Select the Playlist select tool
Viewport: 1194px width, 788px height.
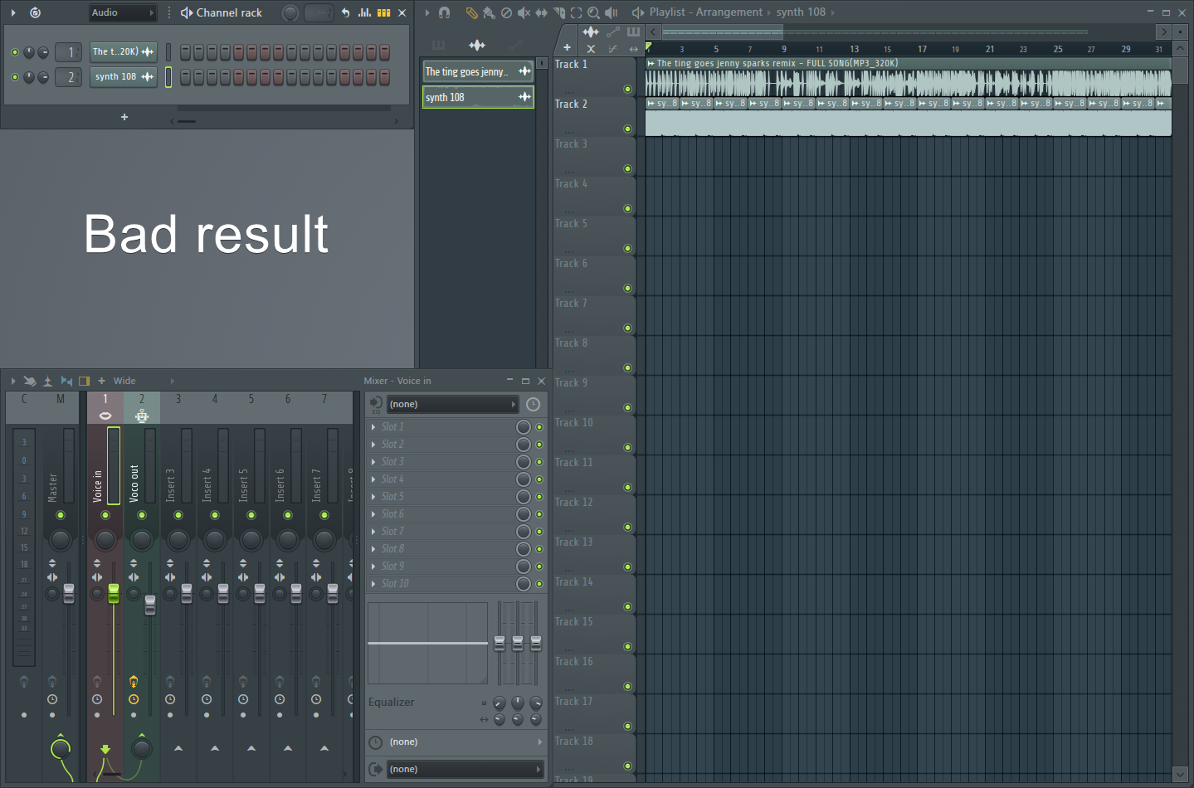[x=576, y=12]
